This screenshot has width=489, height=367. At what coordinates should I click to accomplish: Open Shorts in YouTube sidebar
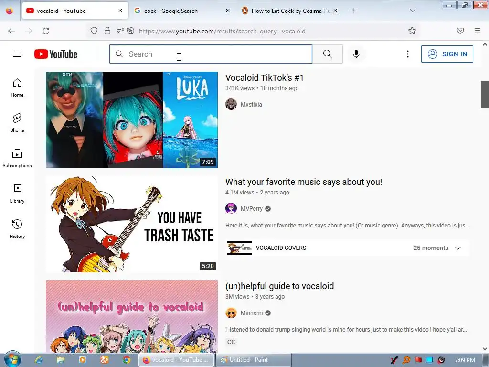click(x=17, y=123)
